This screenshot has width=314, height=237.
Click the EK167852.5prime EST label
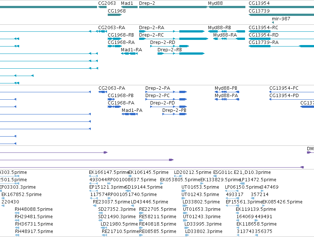click(x=21, y=195)
